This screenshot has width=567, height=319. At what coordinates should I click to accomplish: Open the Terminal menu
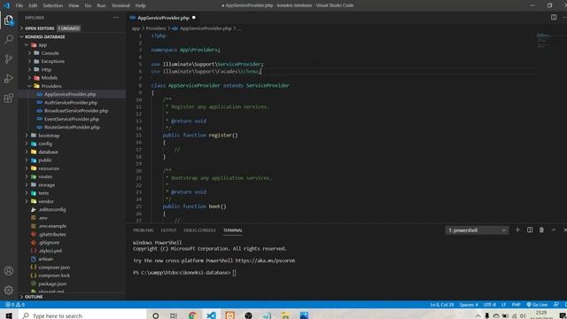pos(120,5)
